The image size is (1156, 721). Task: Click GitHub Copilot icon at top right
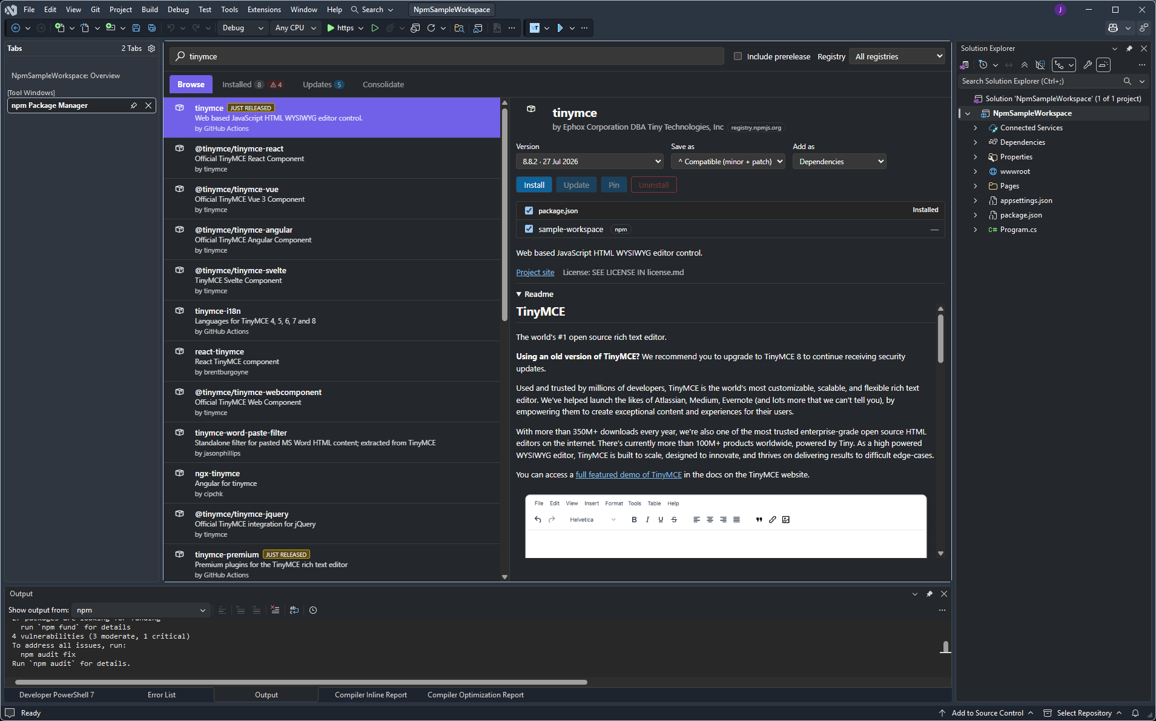(1113, 28)
